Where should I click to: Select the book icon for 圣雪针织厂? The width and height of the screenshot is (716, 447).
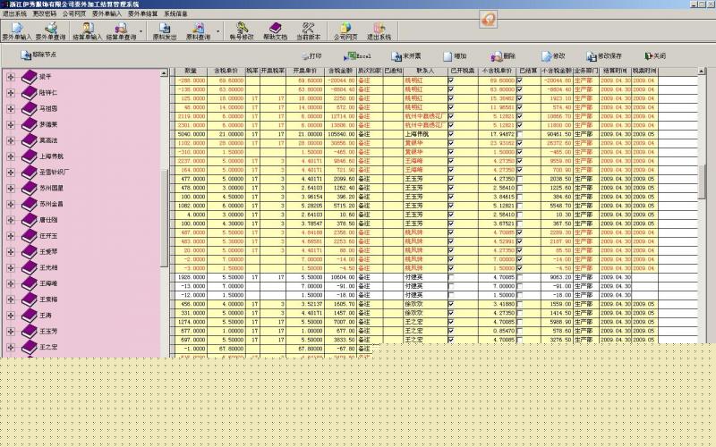pos(30,172)
